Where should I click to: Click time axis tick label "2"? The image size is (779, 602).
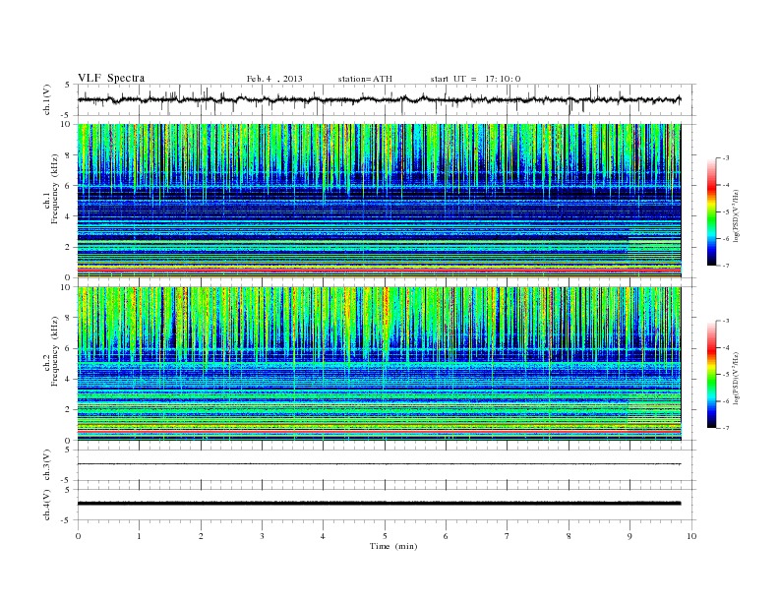point(201,536)
